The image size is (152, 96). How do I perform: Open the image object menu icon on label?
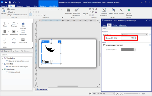point(59,42)
